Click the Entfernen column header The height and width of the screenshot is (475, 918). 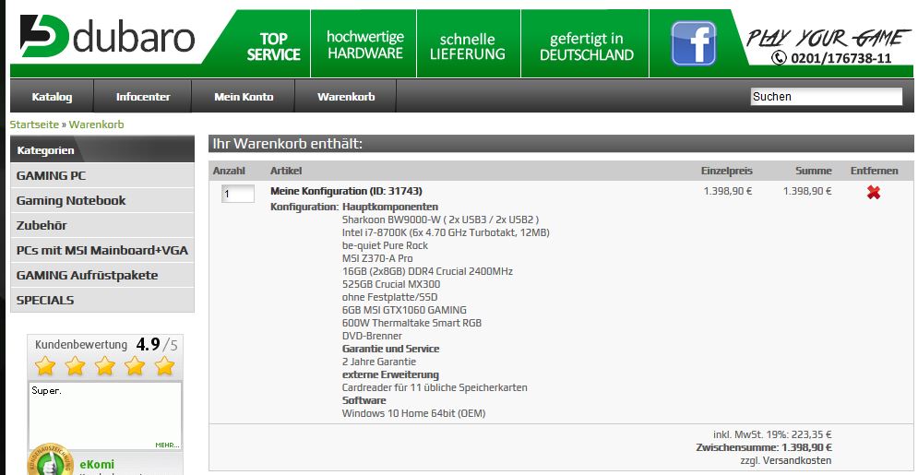point(874,171)
